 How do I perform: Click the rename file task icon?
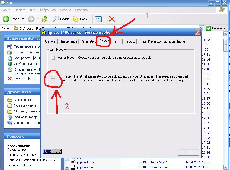click(x=10, y=47)
